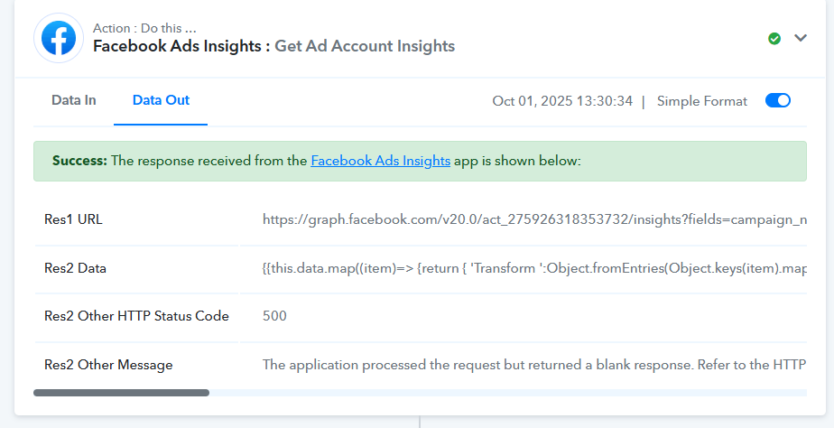
Task: Click the Res2 Data field label
Action: (x=81, y=267)
